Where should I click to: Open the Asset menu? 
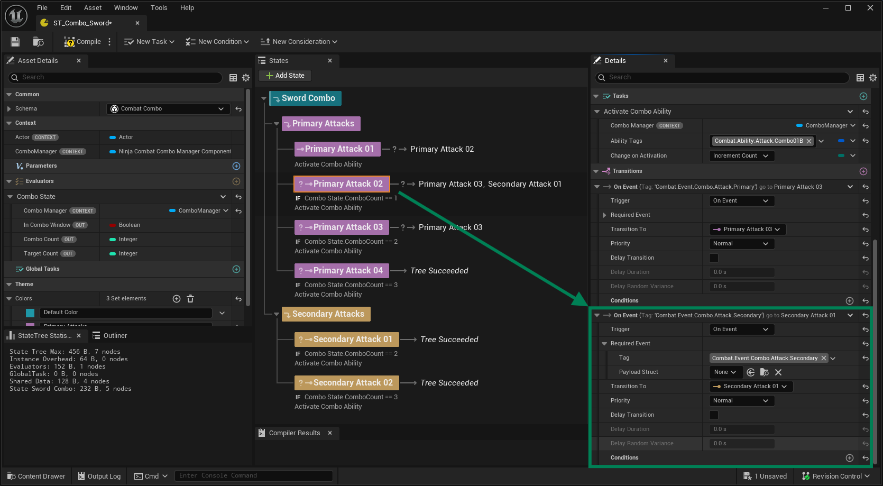click(x=93, y=8)
